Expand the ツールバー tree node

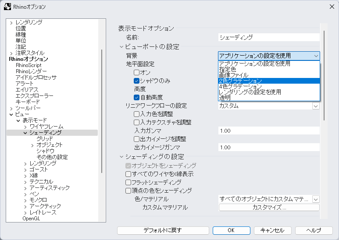11,108
